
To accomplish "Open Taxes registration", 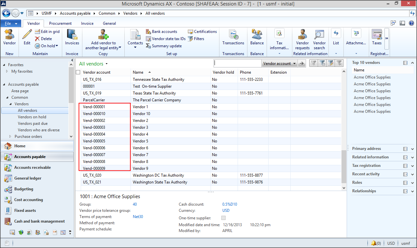I will point(377,37).
